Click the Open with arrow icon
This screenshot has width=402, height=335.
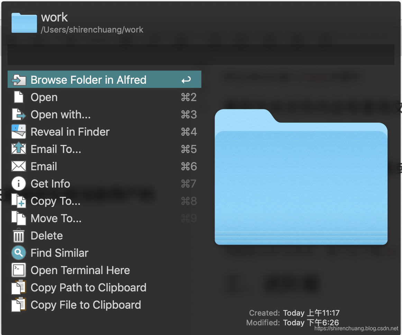click(x=19, y=115)
